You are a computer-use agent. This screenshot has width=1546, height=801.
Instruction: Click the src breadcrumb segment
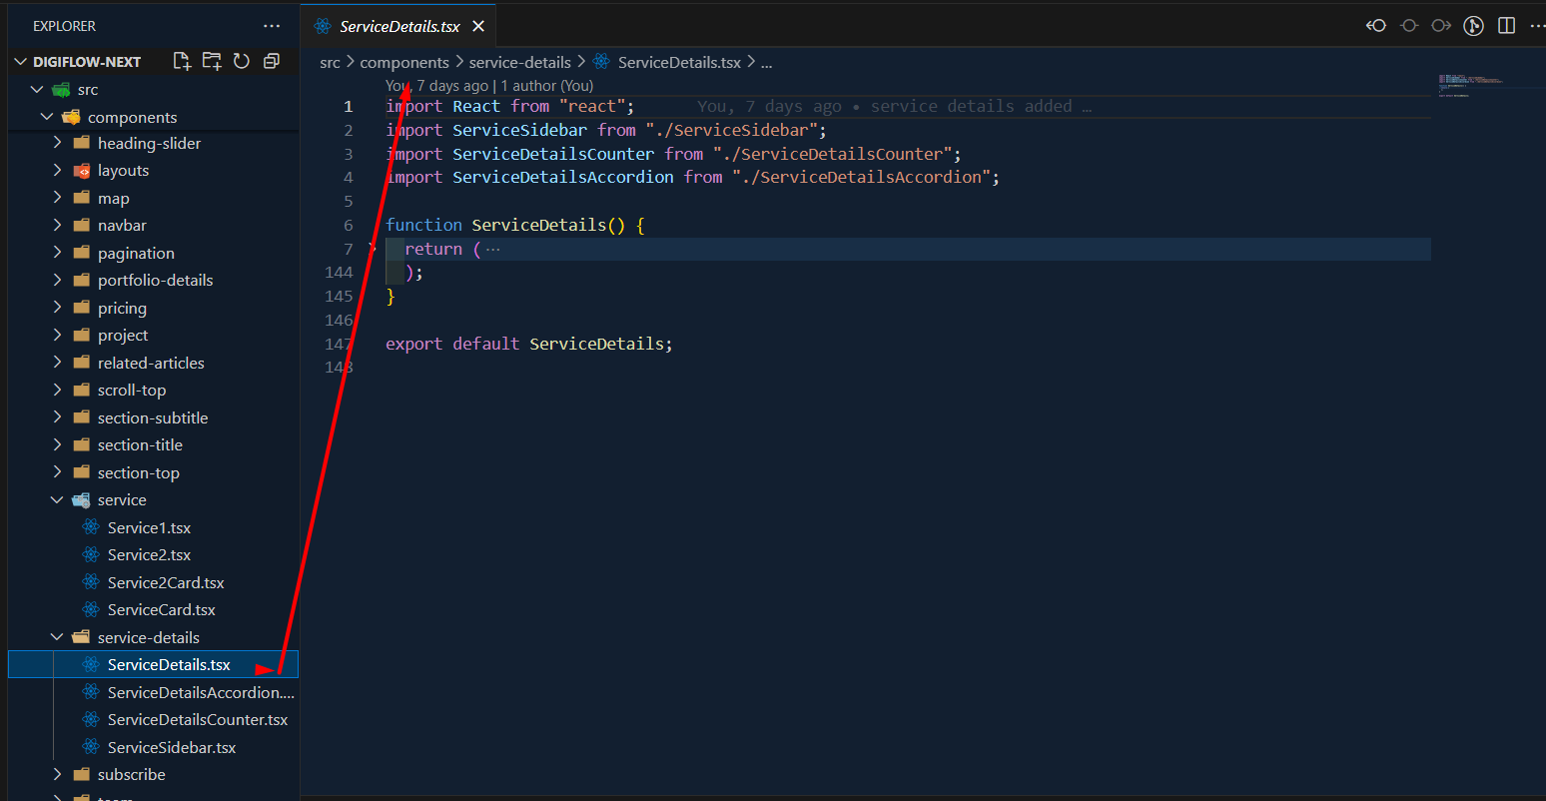pyautogui.click(x=330, y=62)
